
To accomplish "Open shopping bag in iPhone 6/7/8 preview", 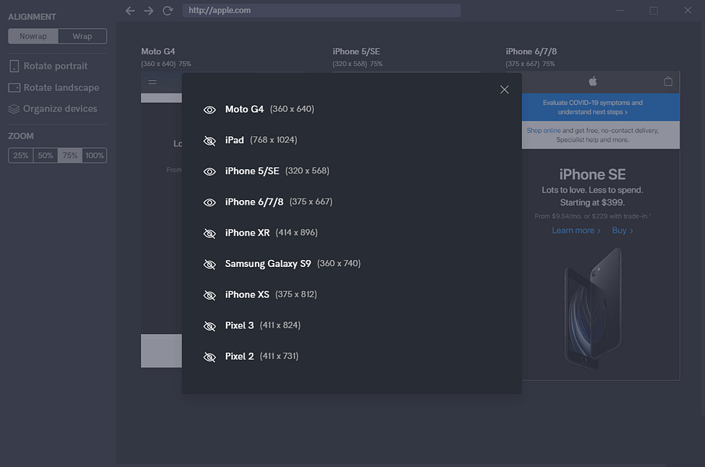I will [668, 81].
